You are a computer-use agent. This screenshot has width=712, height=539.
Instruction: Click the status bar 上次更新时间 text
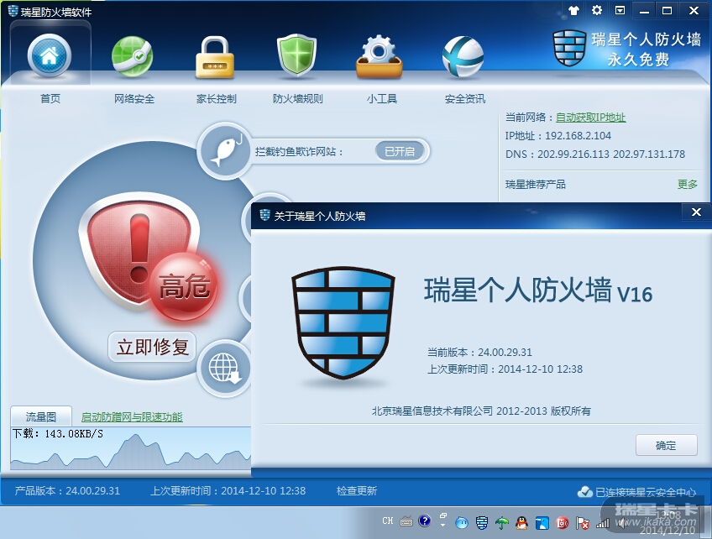pos(228,491)
